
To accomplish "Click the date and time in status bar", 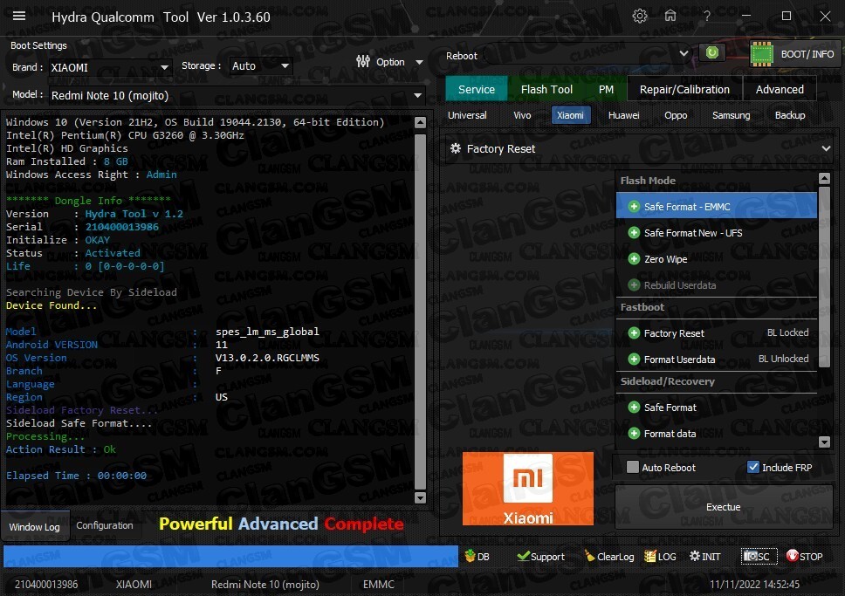I will coord(754,584).
